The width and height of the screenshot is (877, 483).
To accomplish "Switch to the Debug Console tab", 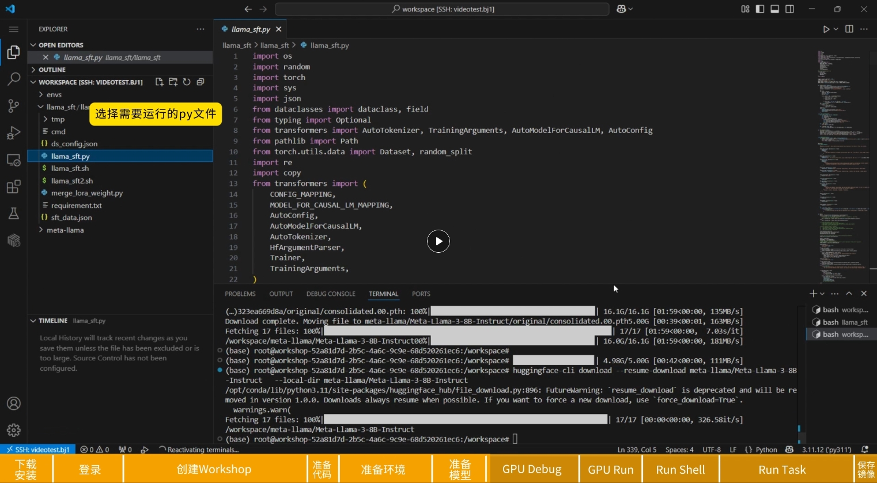I will pyautogui.click(x=331, y=294).
